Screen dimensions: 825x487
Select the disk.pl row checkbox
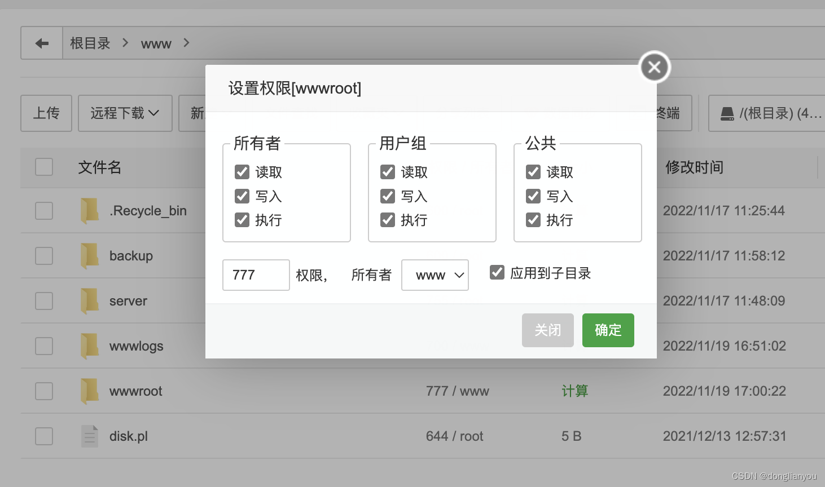44,436
